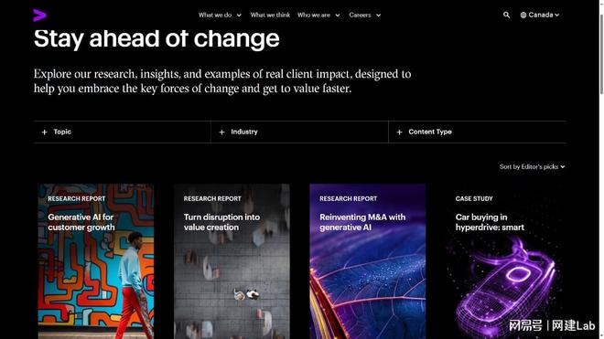Image resolution: width=604 pixels, height=339 pixels.
Task: Open the Canada country selector
Action: 540,15
